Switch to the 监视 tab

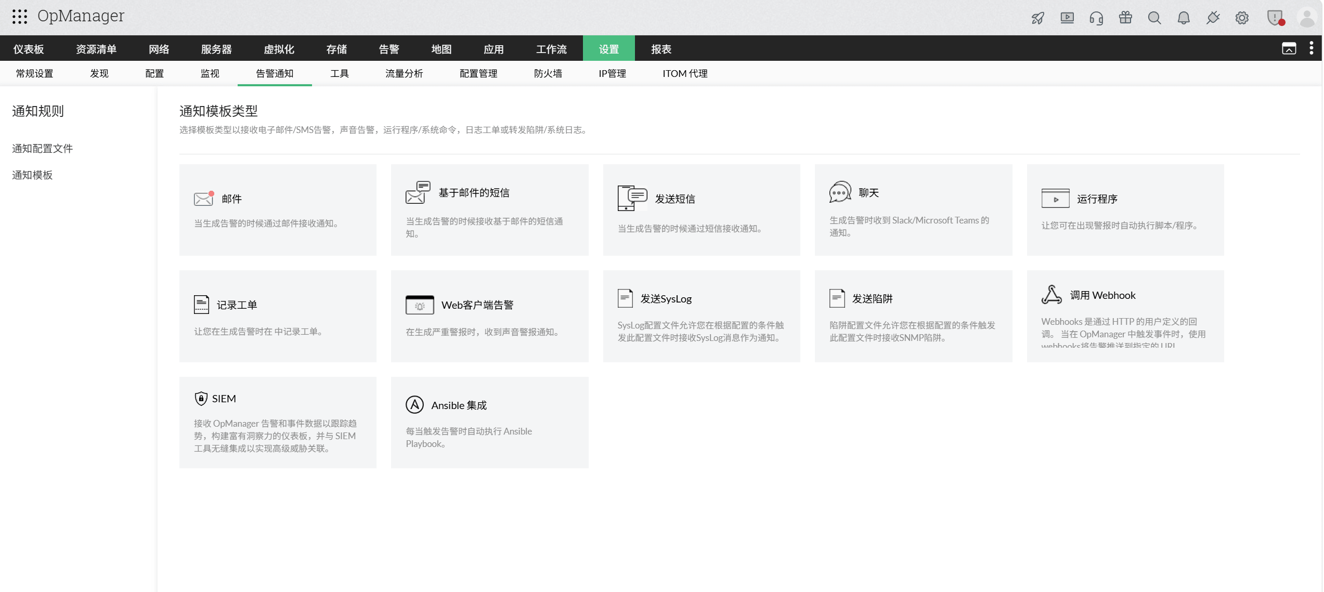point(210,73)
